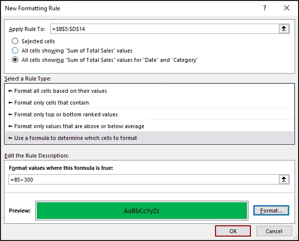
Task: Collapse the formula box range selector
Action: pos(284,180)
